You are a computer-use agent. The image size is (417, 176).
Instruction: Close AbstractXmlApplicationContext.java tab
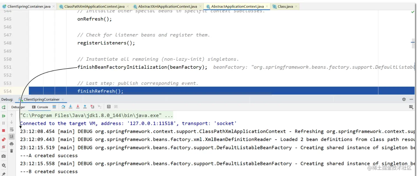200,6
